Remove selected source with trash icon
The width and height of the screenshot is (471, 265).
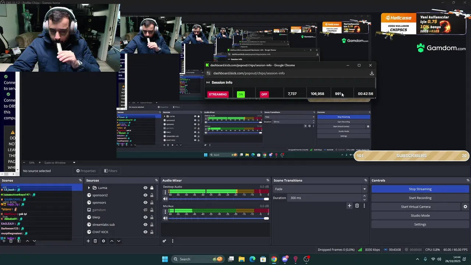[95, 241]
